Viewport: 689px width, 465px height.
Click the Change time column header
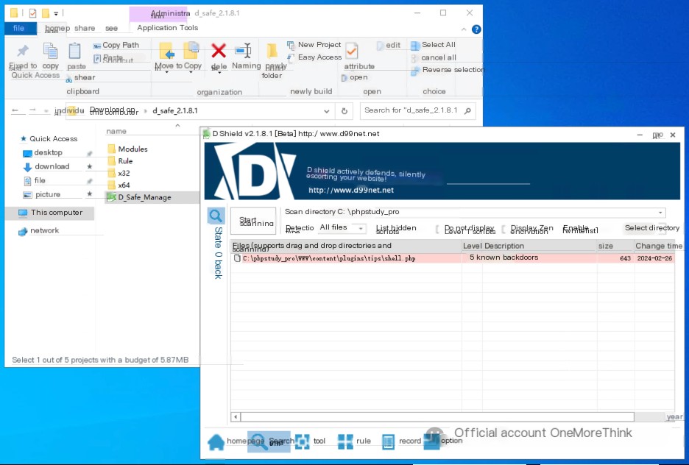click(x=659, y=246)
